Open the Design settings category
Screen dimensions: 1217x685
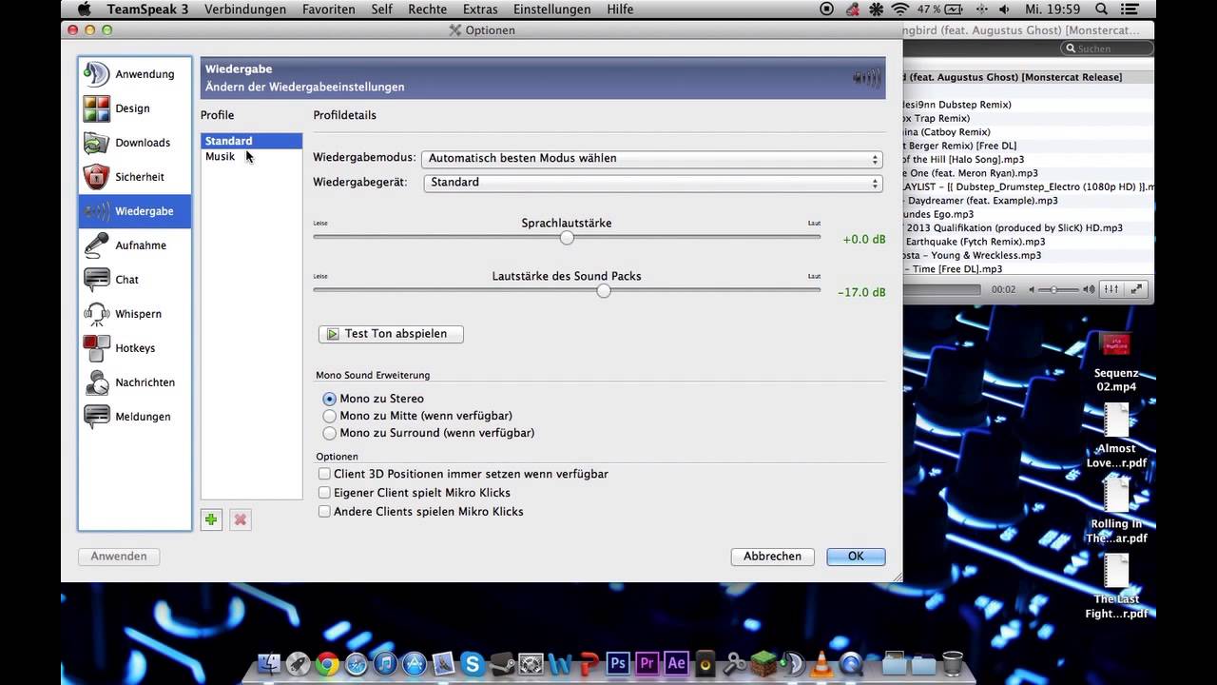pos(134,108)
